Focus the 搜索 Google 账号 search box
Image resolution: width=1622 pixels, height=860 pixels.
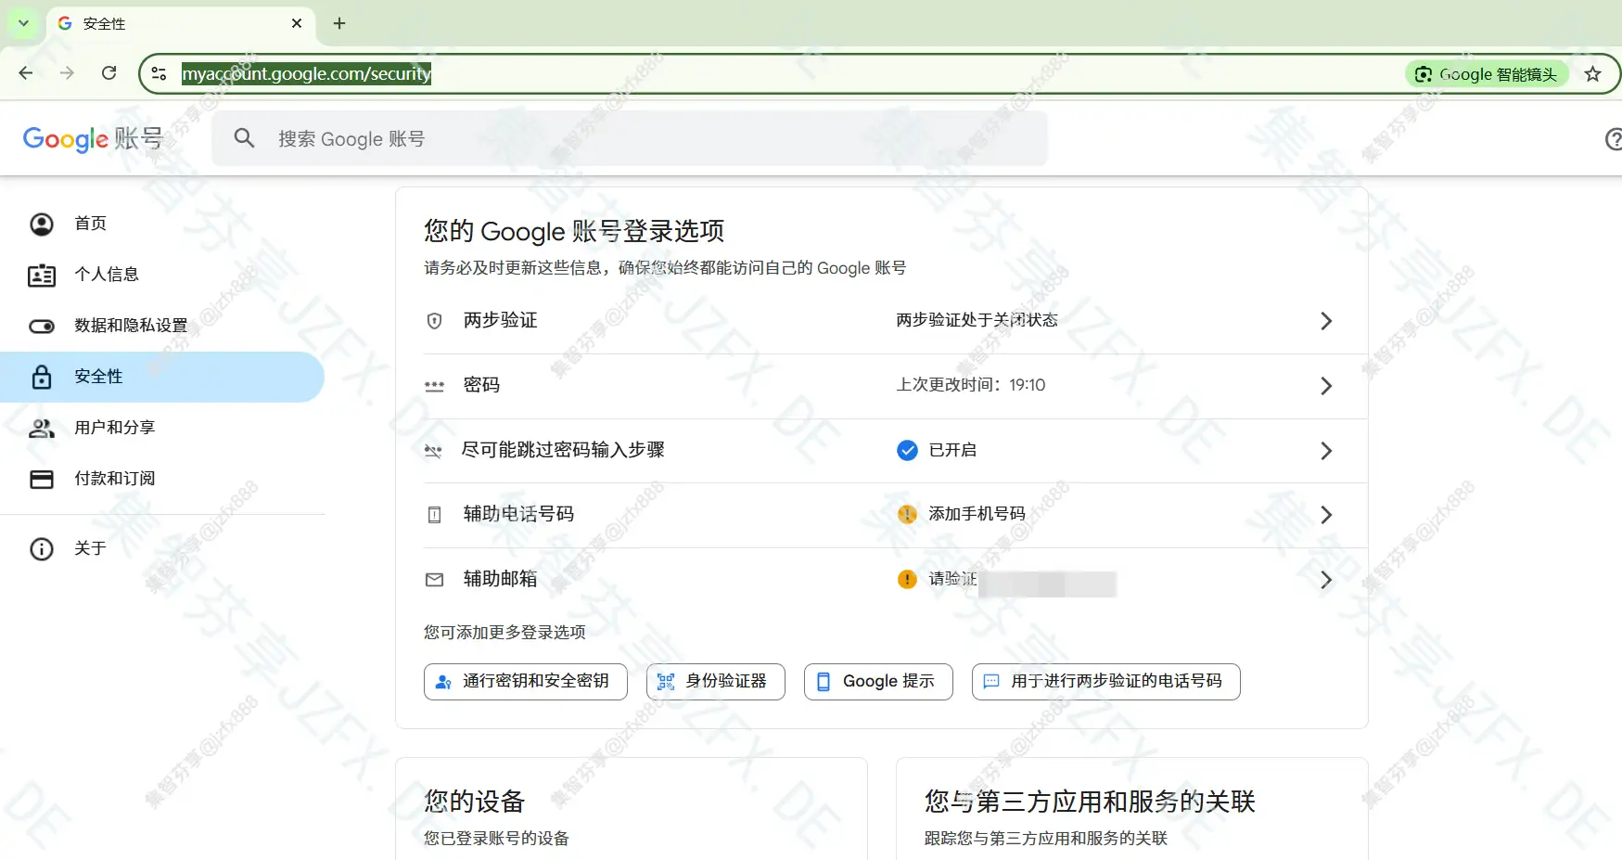pyautogui.click(x=630, y=138)
